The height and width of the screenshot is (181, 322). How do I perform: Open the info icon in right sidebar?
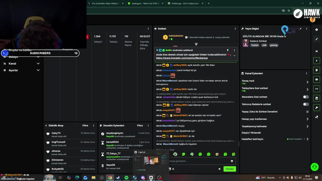click(x=316, y=30)
